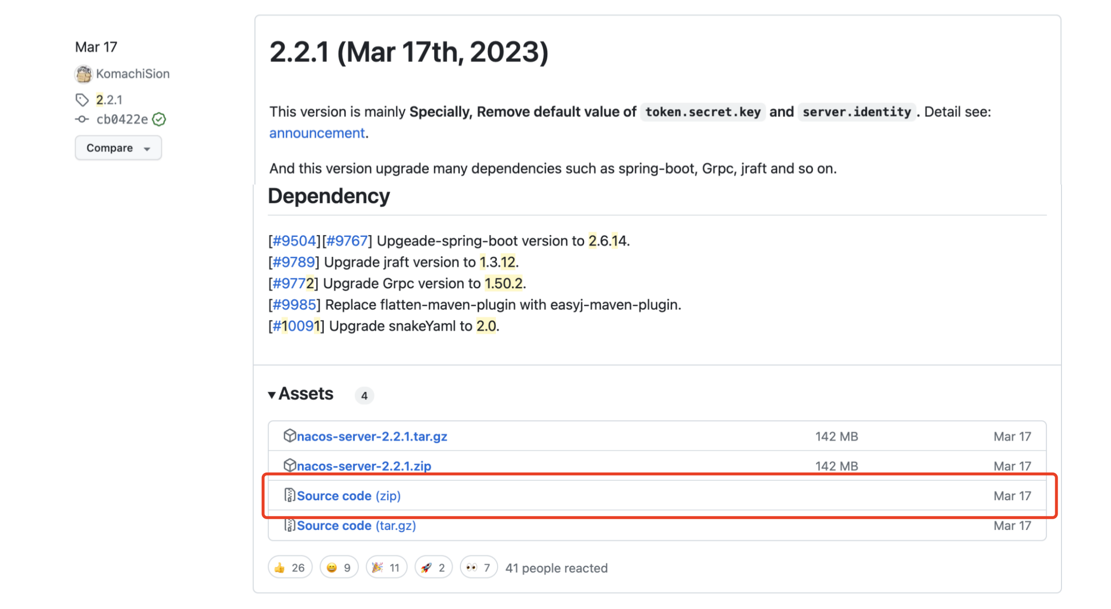Click package icon for nacos-server-2.2.1.tar.gz
The width and height of the screenshot is (1111, 609).
click(x=289, y=436)
